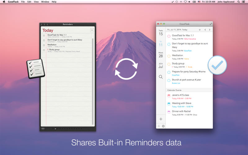
Task: Click the US flag input source icon
Action: click(x=199, y=2)
